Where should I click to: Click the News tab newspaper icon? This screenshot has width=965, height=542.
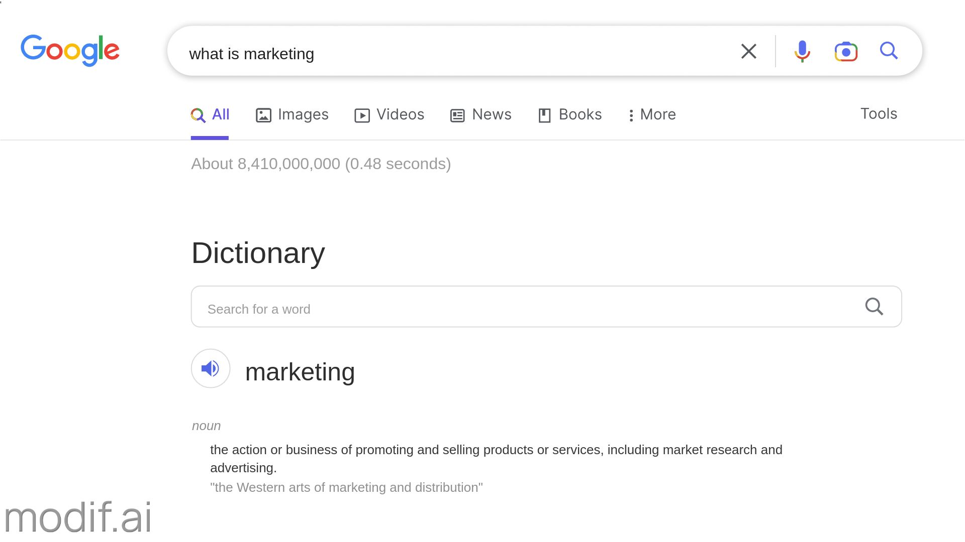point(457,115)
